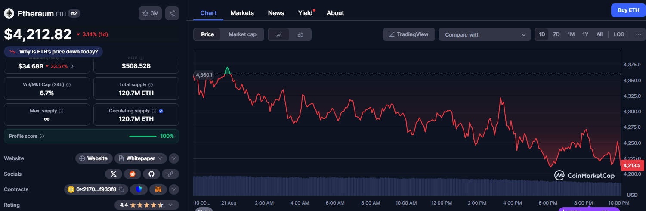Open the share options icon
The image size is (646, 211).
(172, 13)
